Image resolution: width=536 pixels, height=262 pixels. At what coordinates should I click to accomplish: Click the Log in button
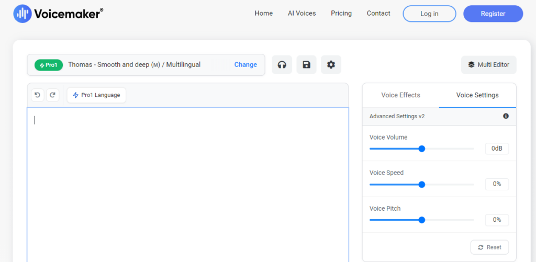tap(429, 14)
